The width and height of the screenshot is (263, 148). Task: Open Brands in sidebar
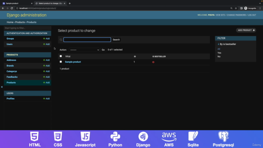(x=10, y=66)
